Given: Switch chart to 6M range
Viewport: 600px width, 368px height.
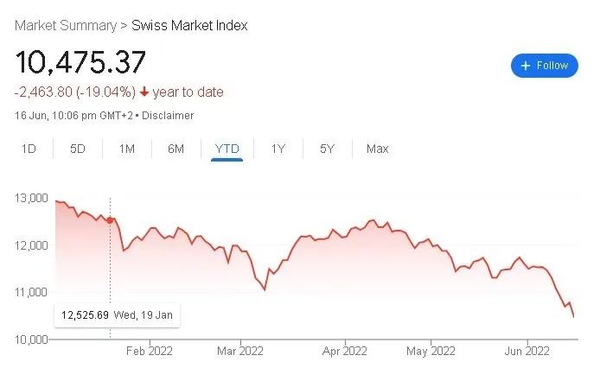Looking at the screenshot, I should pos(176,149).
